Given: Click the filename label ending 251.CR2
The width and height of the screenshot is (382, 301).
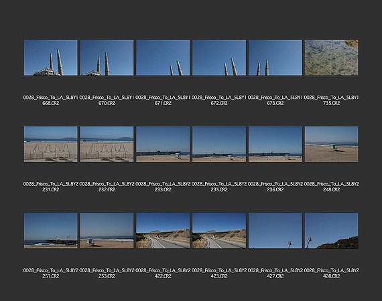Looking at the screenshot, I should tap(51, 274).
